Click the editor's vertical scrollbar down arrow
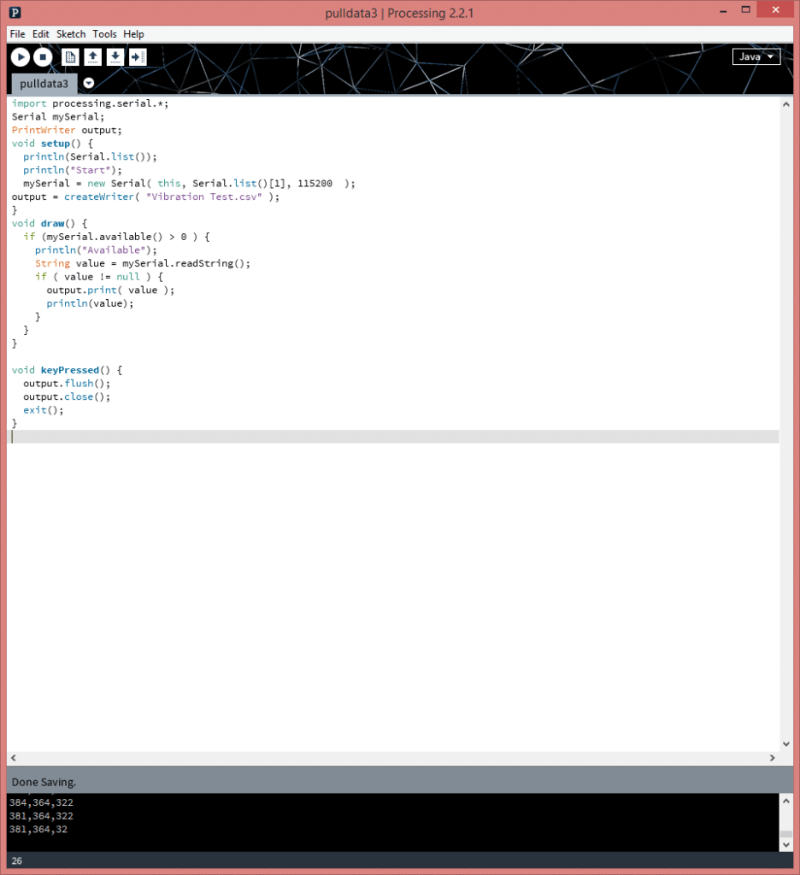The width and height of the screenshot is (800, 875). point(786,744)
